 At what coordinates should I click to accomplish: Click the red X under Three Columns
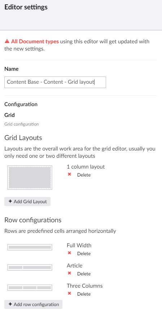[70, 293]
